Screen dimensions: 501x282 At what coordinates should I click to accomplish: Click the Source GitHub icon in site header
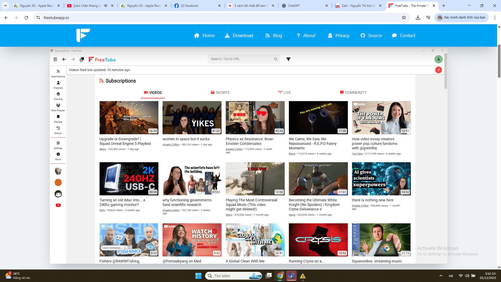click(x=363, y=36)
